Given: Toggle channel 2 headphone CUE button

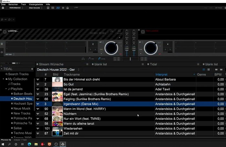Looking at the screenshot, I should [134, 48].
